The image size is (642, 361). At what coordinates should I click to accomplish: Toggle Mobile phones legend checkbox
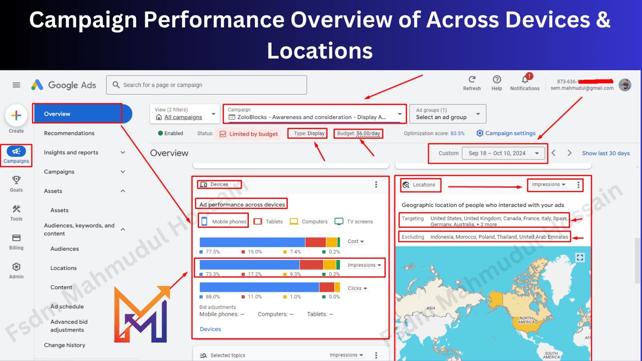[x=204, y=221]
